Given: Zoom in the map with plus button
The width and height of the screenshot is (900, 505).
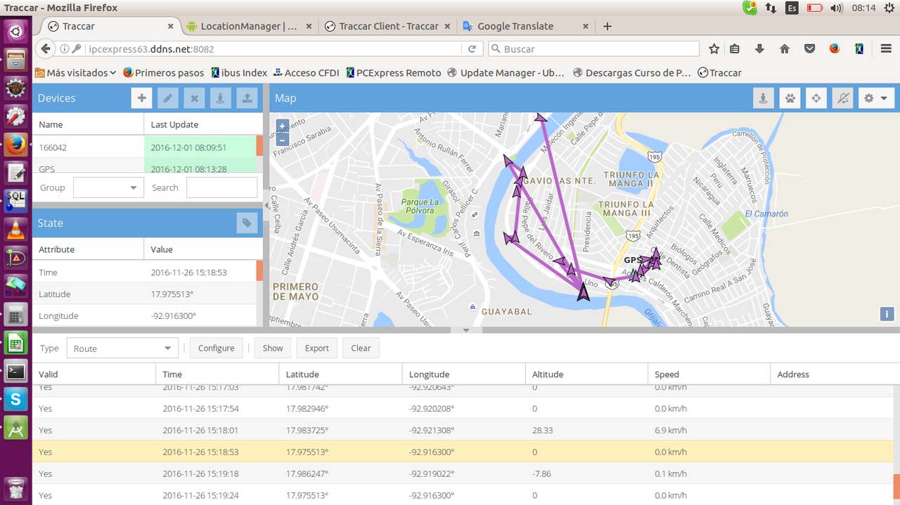Looking at the screenshot, I should [x=282, y=126].
